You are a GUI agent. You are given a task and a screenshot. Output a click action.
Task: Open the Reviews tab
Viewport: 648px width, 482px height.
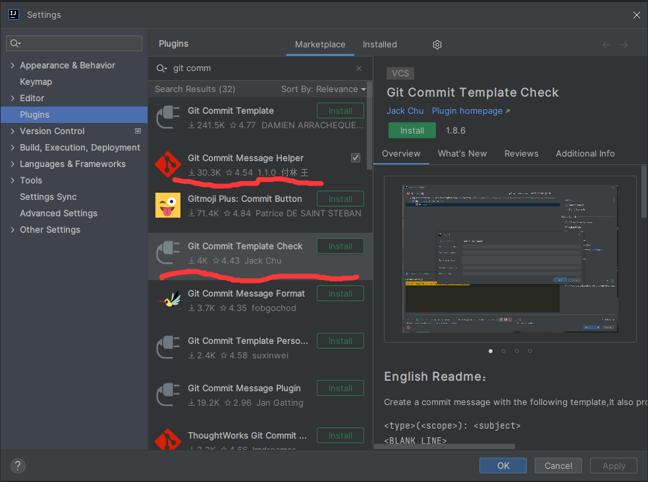(x=521, y=153)
